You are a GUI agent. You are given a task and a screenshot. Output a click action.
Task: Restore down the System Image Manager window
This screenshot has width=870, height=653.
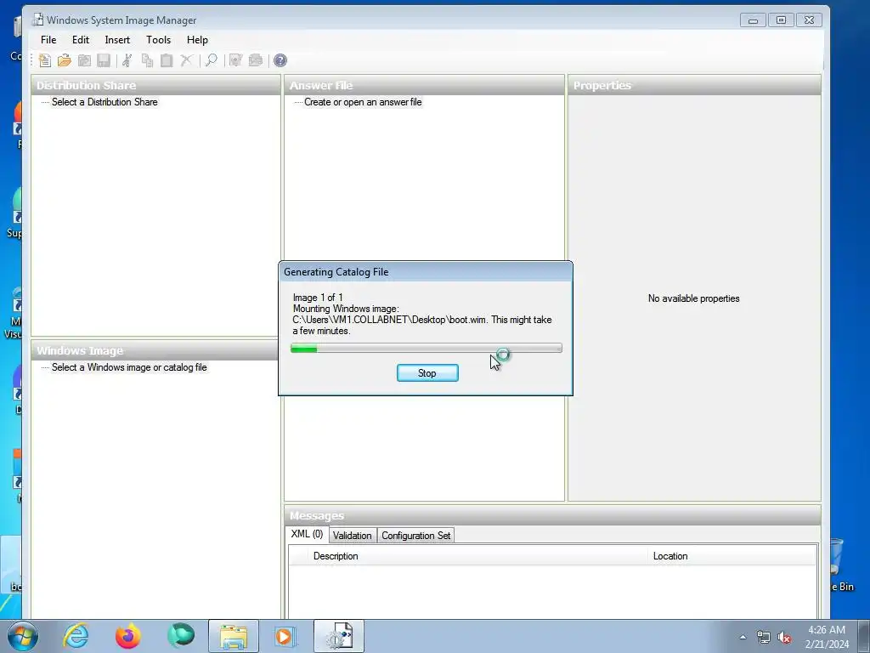point(782,20)
